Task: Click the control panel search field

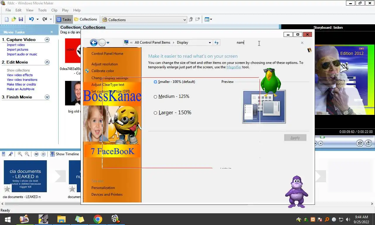Action: click(x=267, y=42)
